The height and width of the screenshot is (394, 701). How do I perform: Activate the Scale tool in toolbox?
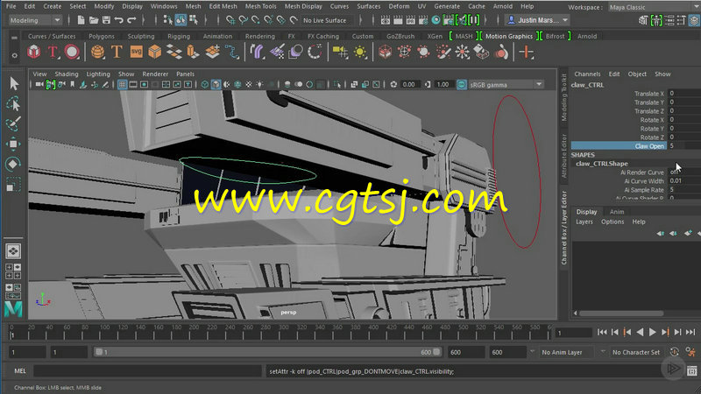pyautogui.click(x=13, y=184)
